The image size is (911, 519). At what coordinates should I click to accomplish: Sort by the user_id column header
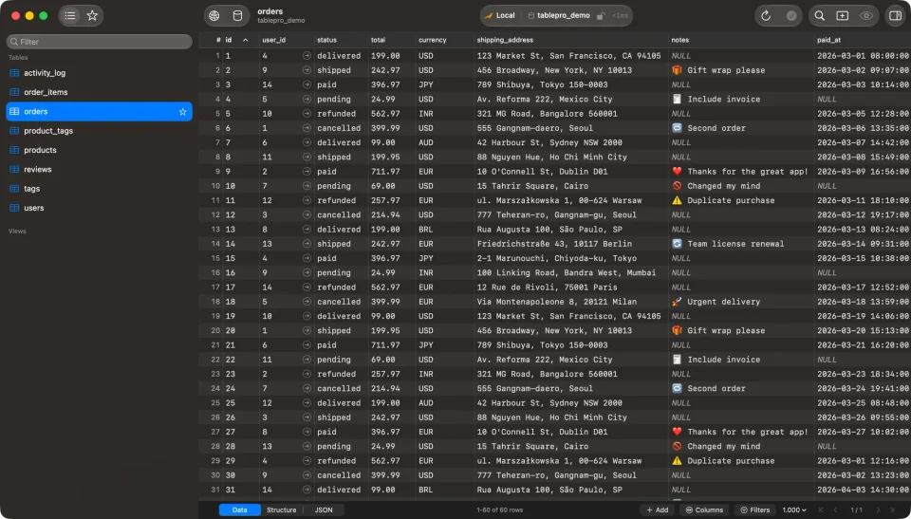coord(286,40)
